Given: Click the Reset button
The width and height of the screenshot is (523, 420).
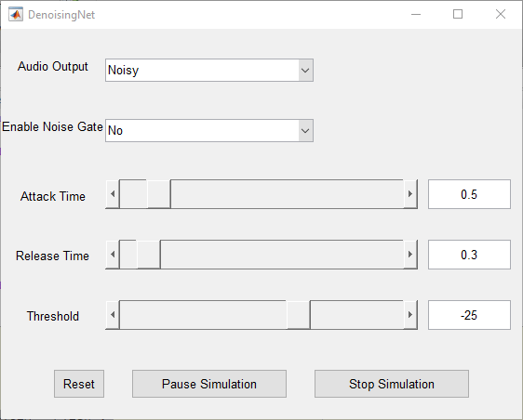Looking at the screenshot, I should [79, 384].
